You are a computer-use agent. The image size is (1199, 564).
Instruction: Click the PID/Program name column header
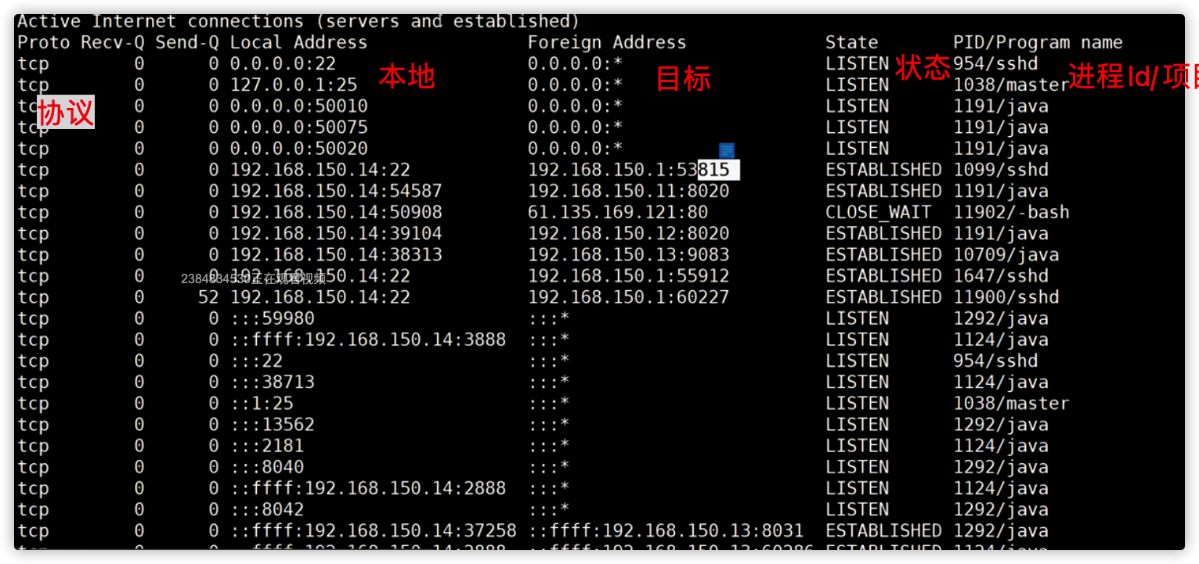(1038, 42)
